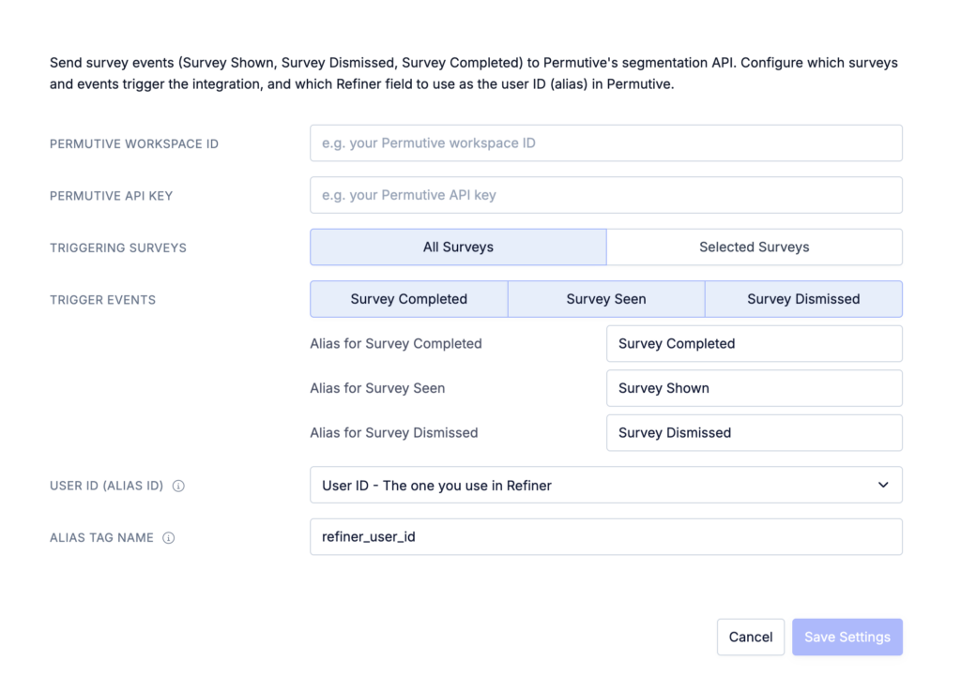Disable the Survey Dismissed trigger event
The width and height of the screenshot is (961, 690).
pyautogui.click(x=803, y=299)
